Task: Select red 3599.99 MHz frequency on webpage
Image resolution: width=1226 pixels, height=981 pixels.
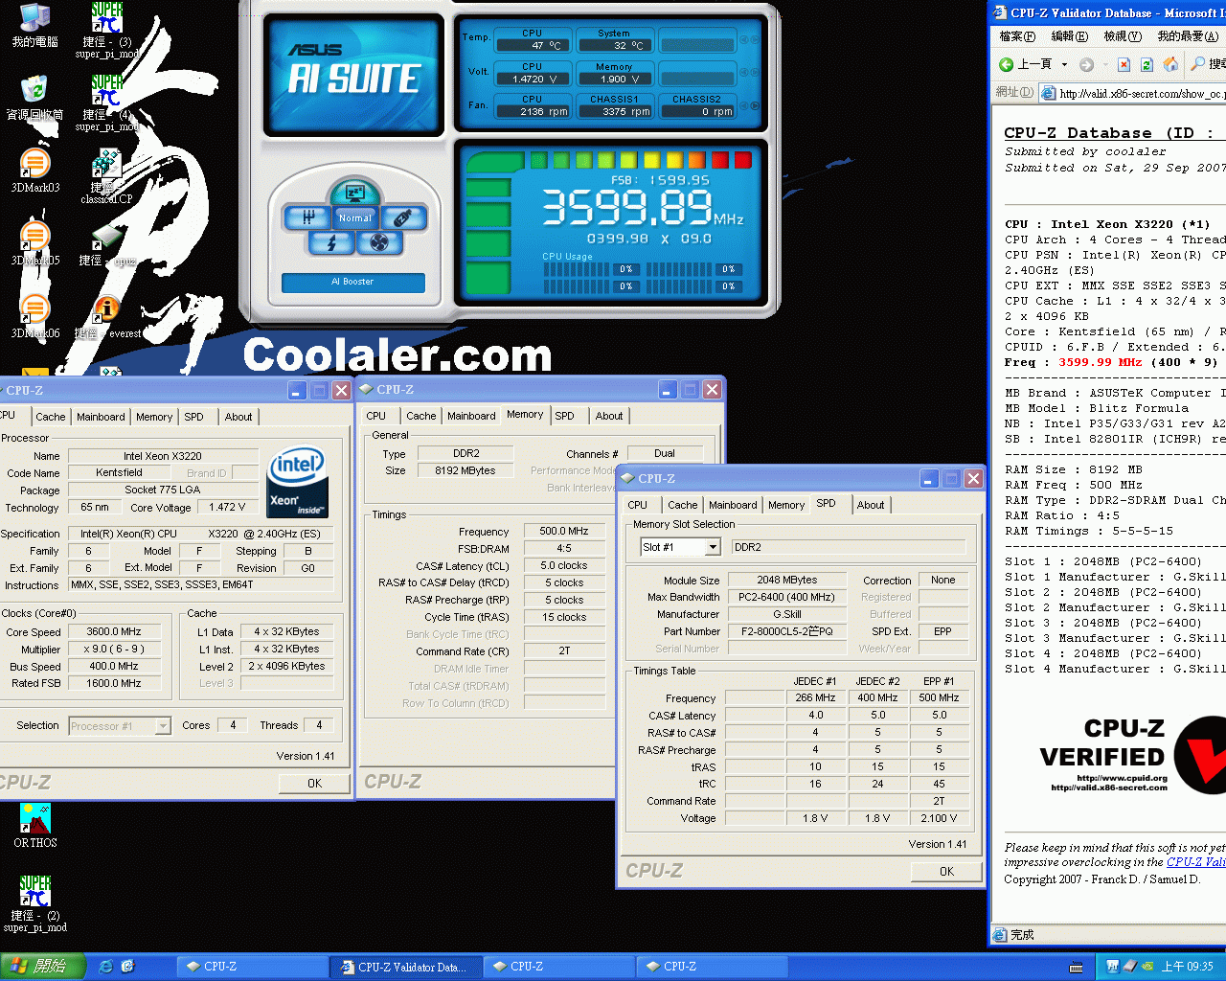Action: point(1100,362)
